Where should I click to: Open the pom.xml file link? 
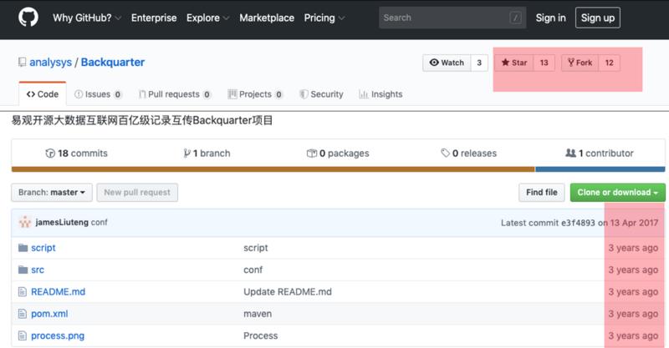click(x=49, y=314)
